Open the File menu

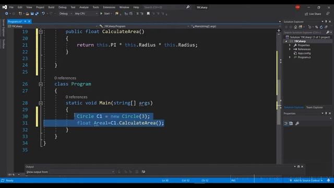(11, 7)
